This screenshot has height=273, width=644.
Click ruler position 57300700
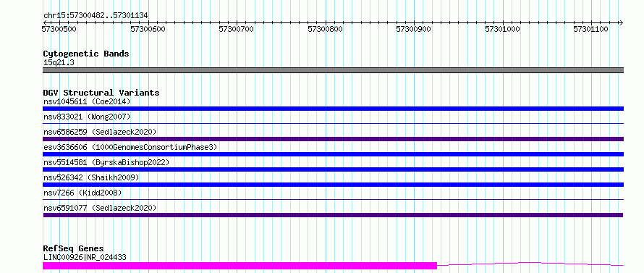[x=236, y=29]
